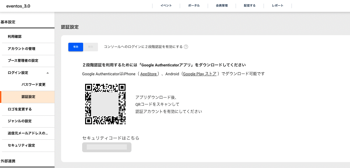350x168 pixels.
Task: Open the 会員管理 top menu
Action: 222,6
